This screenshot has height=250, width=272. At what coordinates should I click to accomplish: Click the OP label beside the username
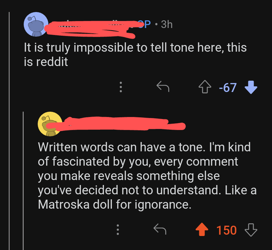pyautogui.click(x=145, y=24)
